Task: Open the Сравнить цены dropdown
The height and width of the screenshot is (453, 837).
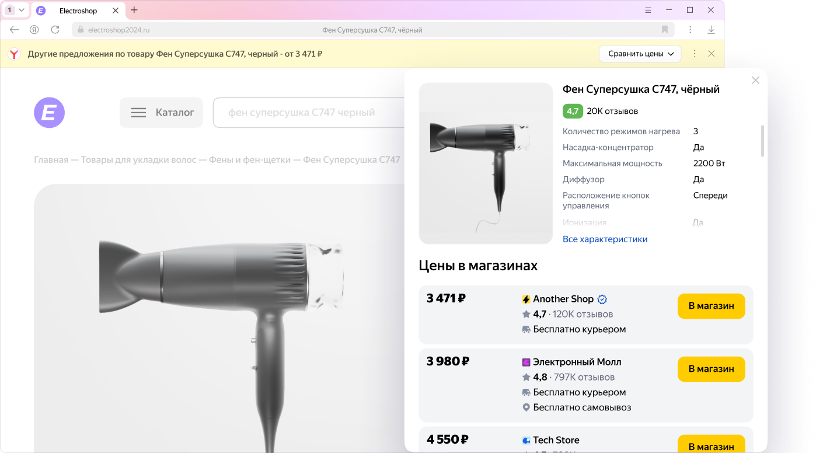Action: (x=640, y=54)
